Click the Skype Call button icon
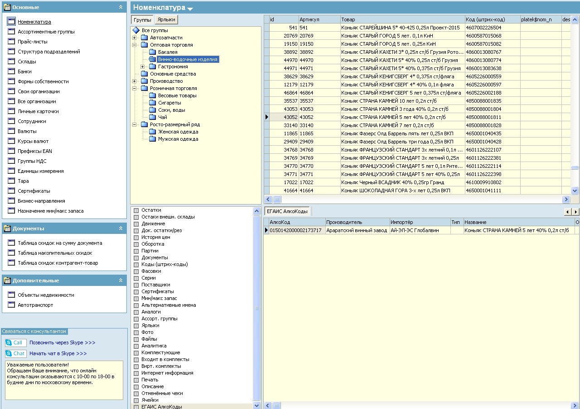This screenshot has width=580, height=409. point(16,343)
